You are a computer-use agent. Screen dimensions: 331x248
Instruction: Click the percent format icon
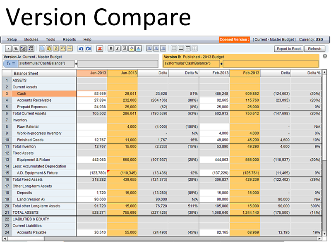click(x=16, y=48)
